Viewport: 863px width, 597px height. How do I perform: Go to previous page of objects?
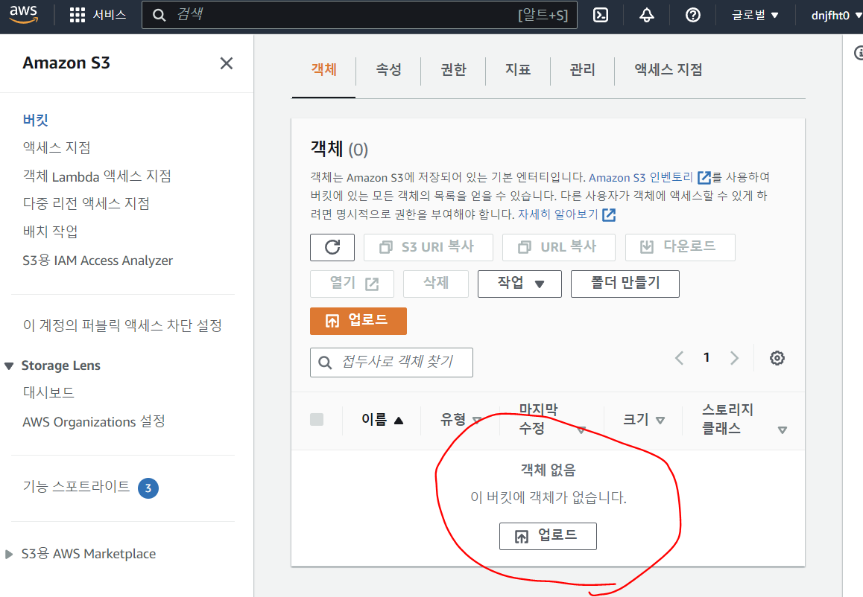(x=679, y=358)
